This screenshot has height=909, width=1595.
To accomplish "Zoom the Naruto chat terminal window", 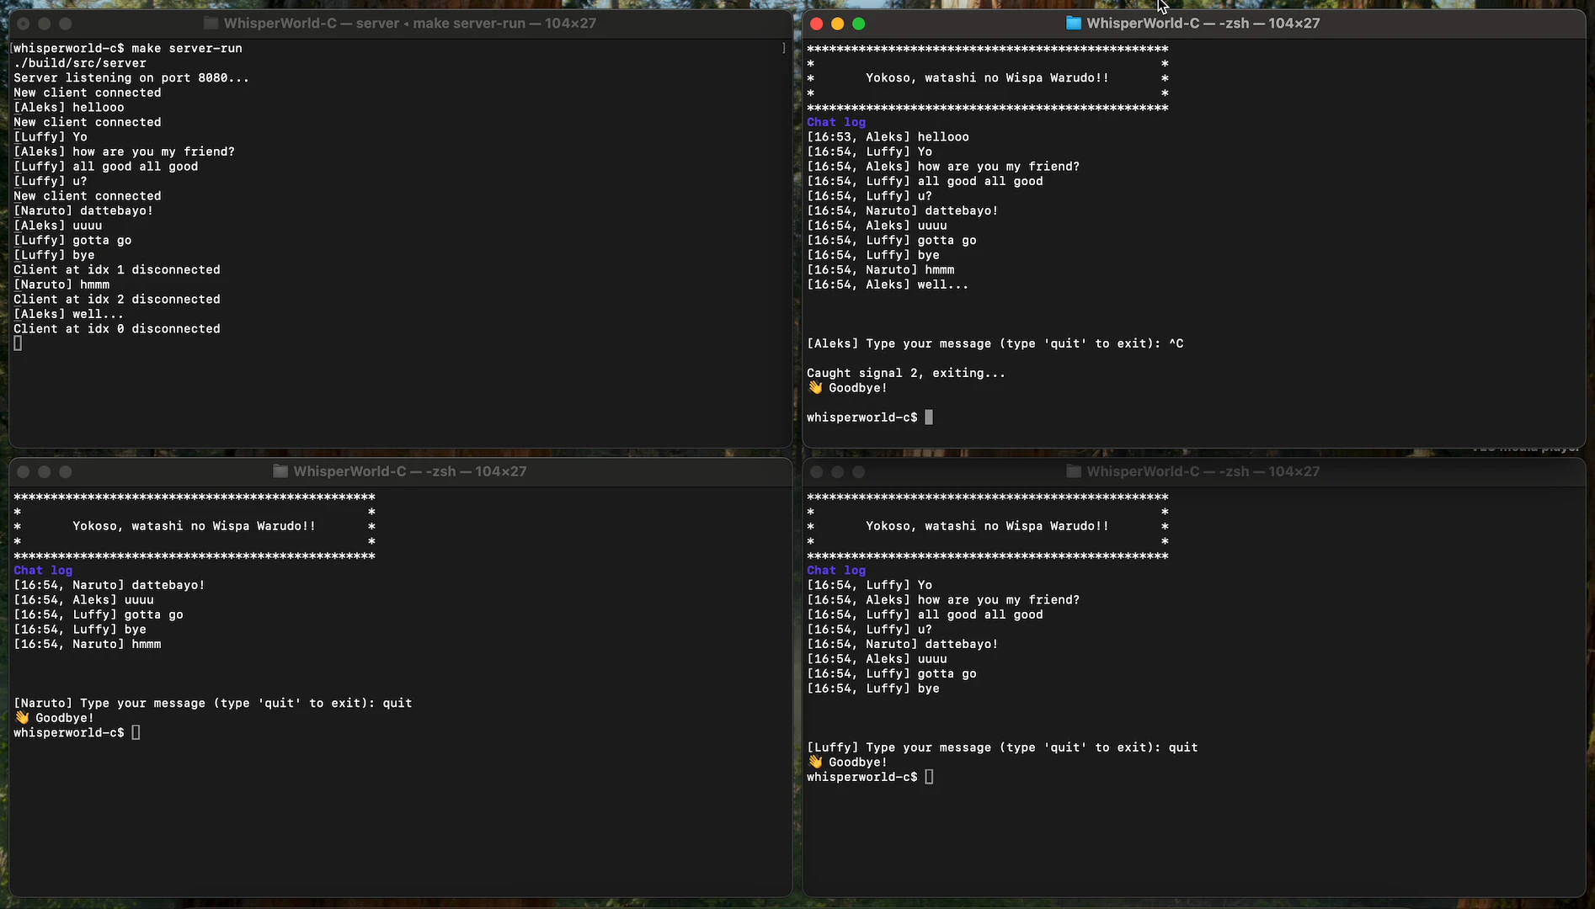I will (x=65, y=472).
